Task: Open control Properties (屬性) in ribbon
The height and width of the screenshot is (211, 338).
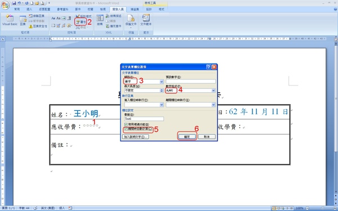Action: 81,22
